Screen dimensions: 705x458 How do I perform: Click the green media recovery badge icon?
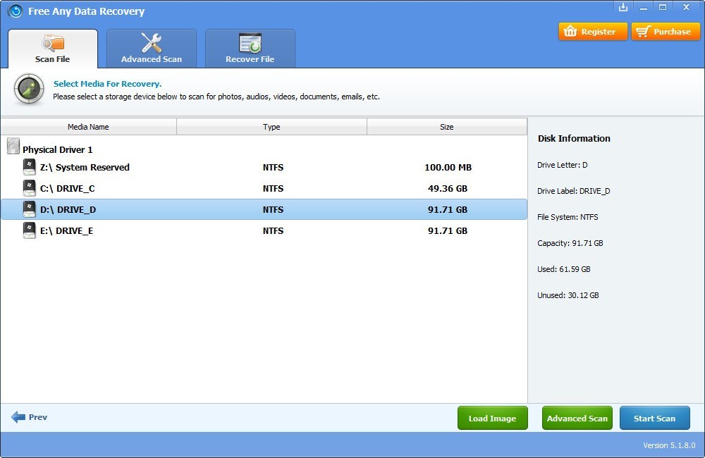point(28,89)
